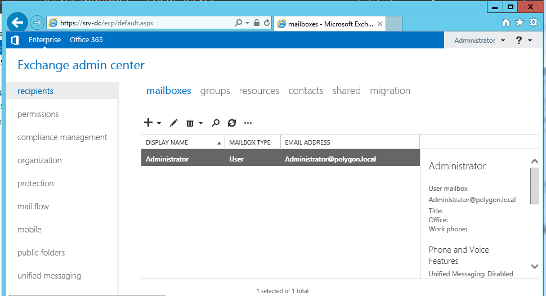546x296 pixels.
Task: Click the details pane scrollbar thumb
Action: (535, 186)
